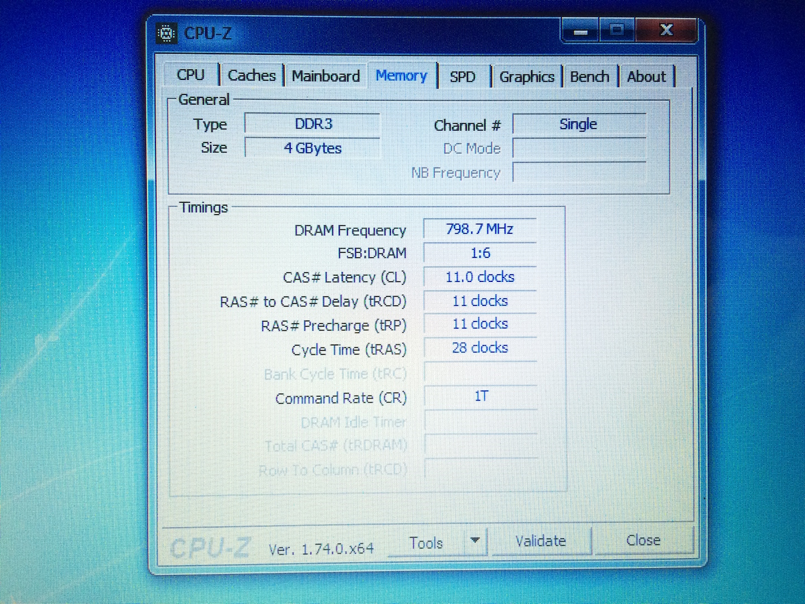Click the RAS# Precharge value field

tap(480, 324)
